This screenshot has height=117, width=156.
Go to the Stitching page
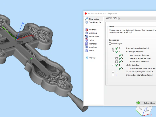(93, 33)
